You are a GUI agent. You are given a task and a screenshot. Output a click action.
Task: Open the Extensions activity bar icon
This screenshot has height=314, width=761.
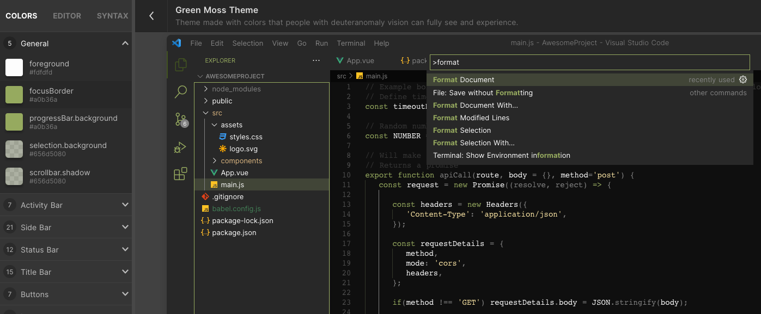pyautogui.click(x=180, y=174)
